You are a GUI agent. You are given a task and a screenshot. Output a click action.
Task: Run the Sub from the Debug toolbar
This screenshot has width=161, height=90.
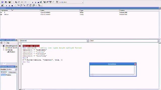pos(7,5)
